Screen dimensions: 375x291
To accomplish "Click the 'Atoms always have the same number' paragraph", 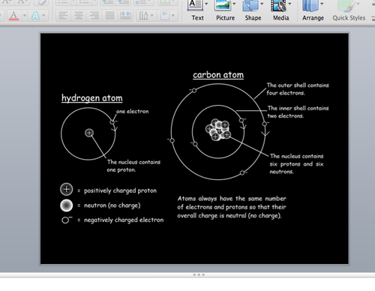I will point(232,207).
